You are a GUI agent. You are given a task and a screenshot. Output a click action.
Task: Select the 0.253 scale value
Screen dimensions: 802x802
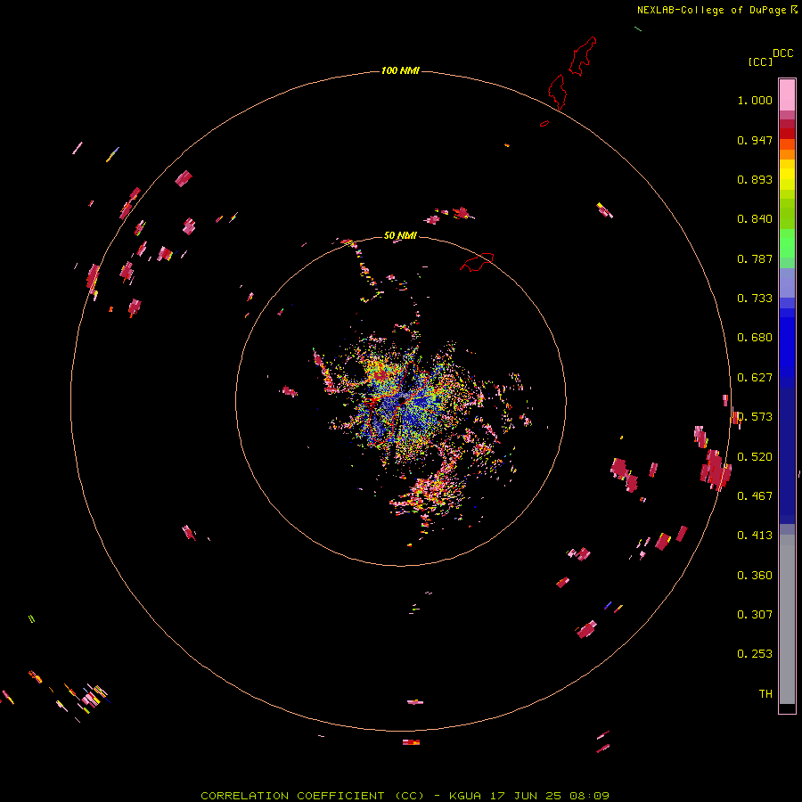[x=755, y=654]
